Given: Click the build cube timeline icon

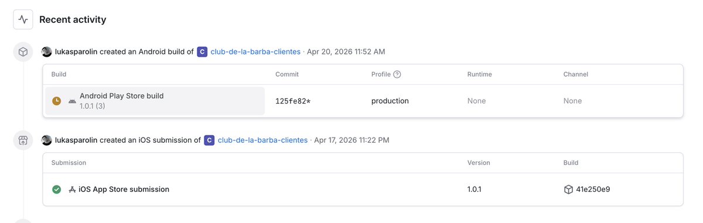Looking at the screenshot, I should click(x=23, y=52).
